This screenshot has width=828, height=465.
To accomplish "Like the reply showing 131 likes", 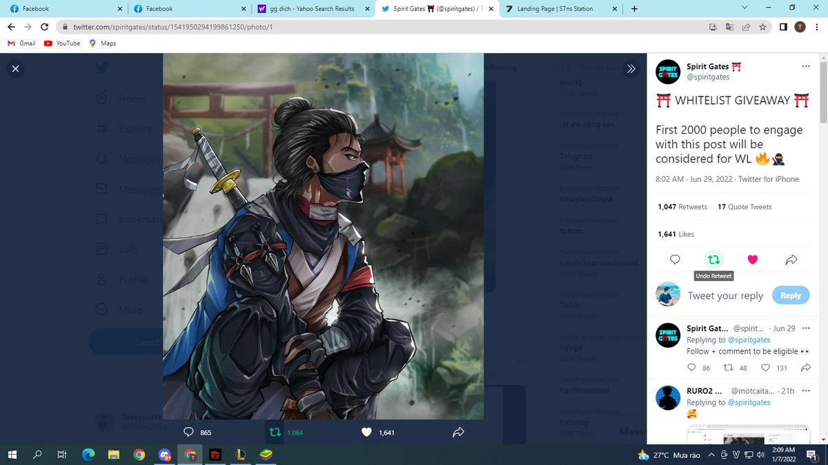I will pyautogui.click(x=766, y=368).
